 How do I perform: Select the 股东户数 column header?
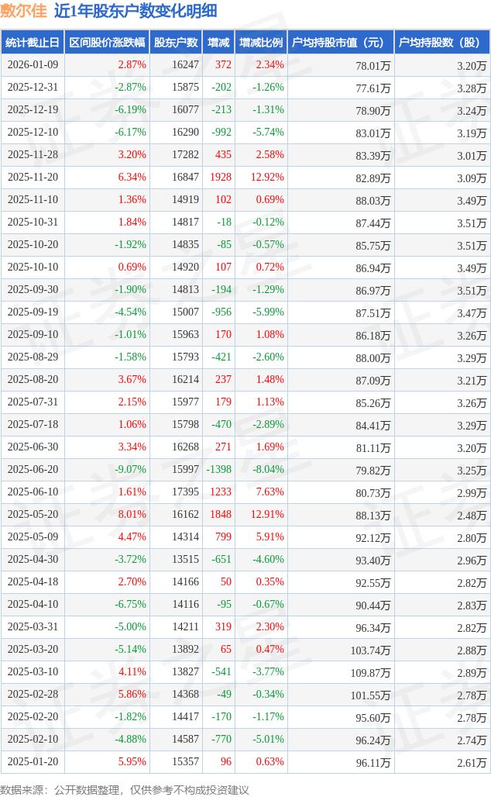click(176, 43)
